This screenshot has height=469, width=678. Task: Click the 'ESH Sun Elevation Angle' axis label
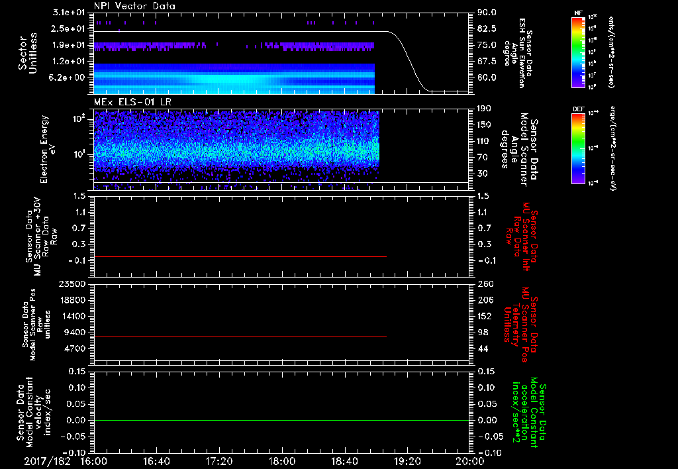click(x=518, y=53)
